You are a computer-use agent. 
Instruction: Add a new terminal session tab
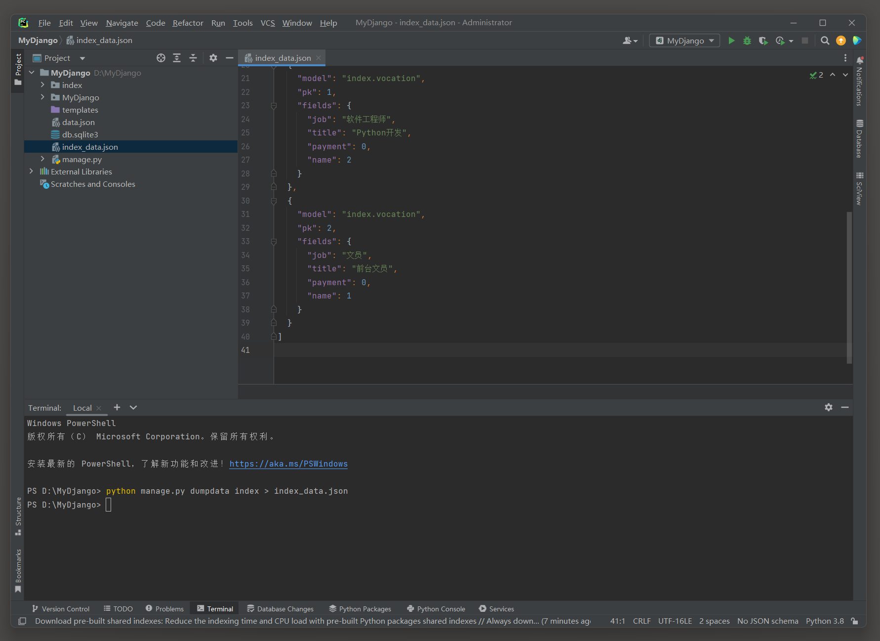(117, 407)
